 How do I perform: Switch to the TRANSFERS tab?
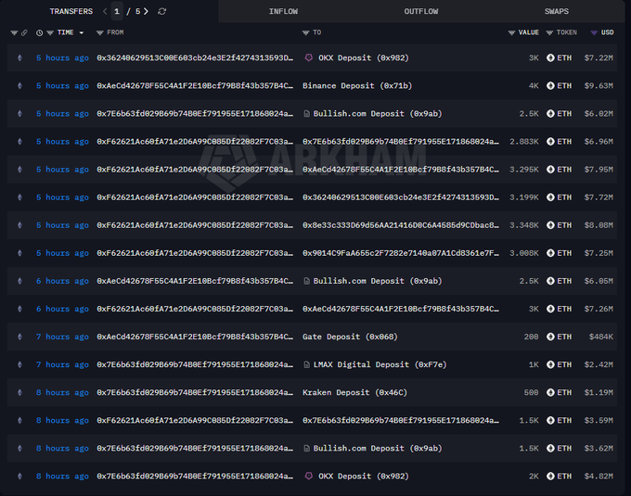(x=71, y=11)
